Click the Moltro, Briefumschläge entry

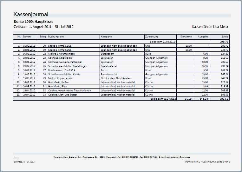62,54
